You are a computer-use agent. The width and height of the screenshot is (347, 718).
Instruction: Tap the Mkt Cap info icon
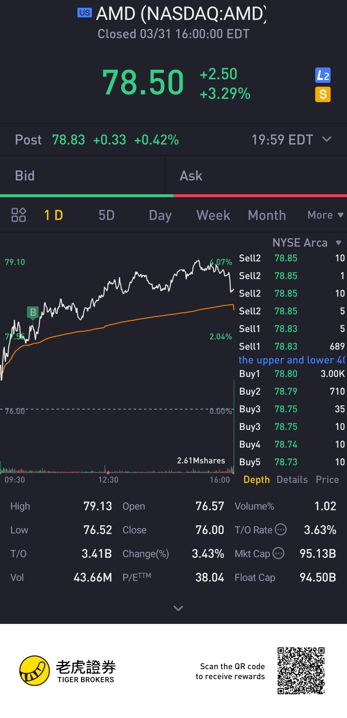coord(278,553)
